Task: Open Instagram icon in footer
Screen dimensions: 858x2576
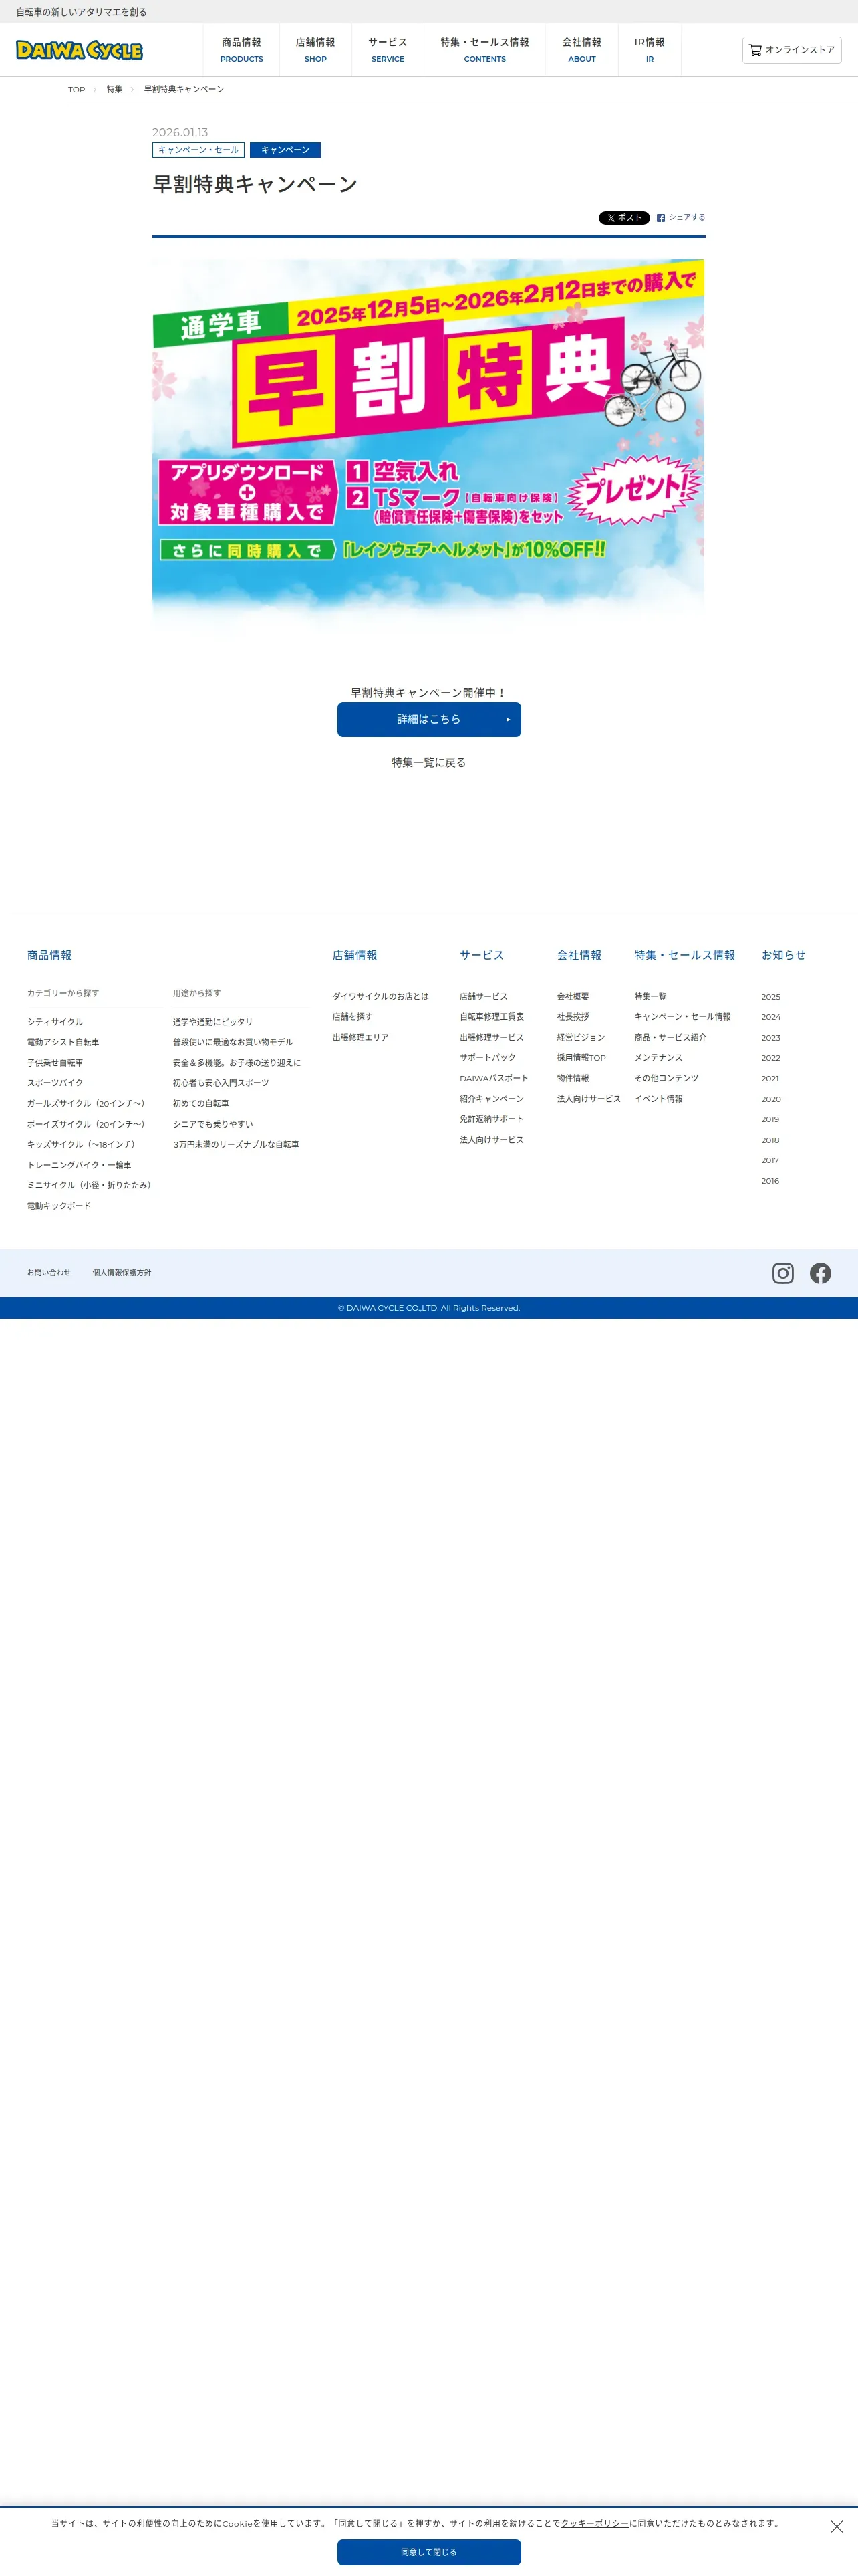Action: tap(783, 1273)
